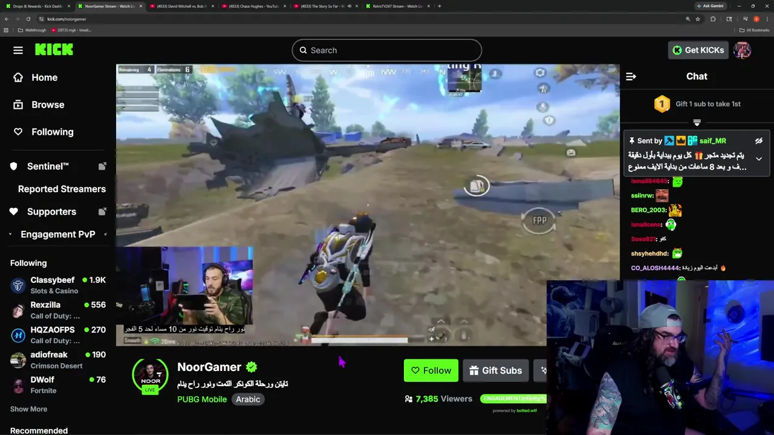774x435 pixels.
Task: Click the green ENGAGEMENT infinity bar
Action: tap(513, 399)
